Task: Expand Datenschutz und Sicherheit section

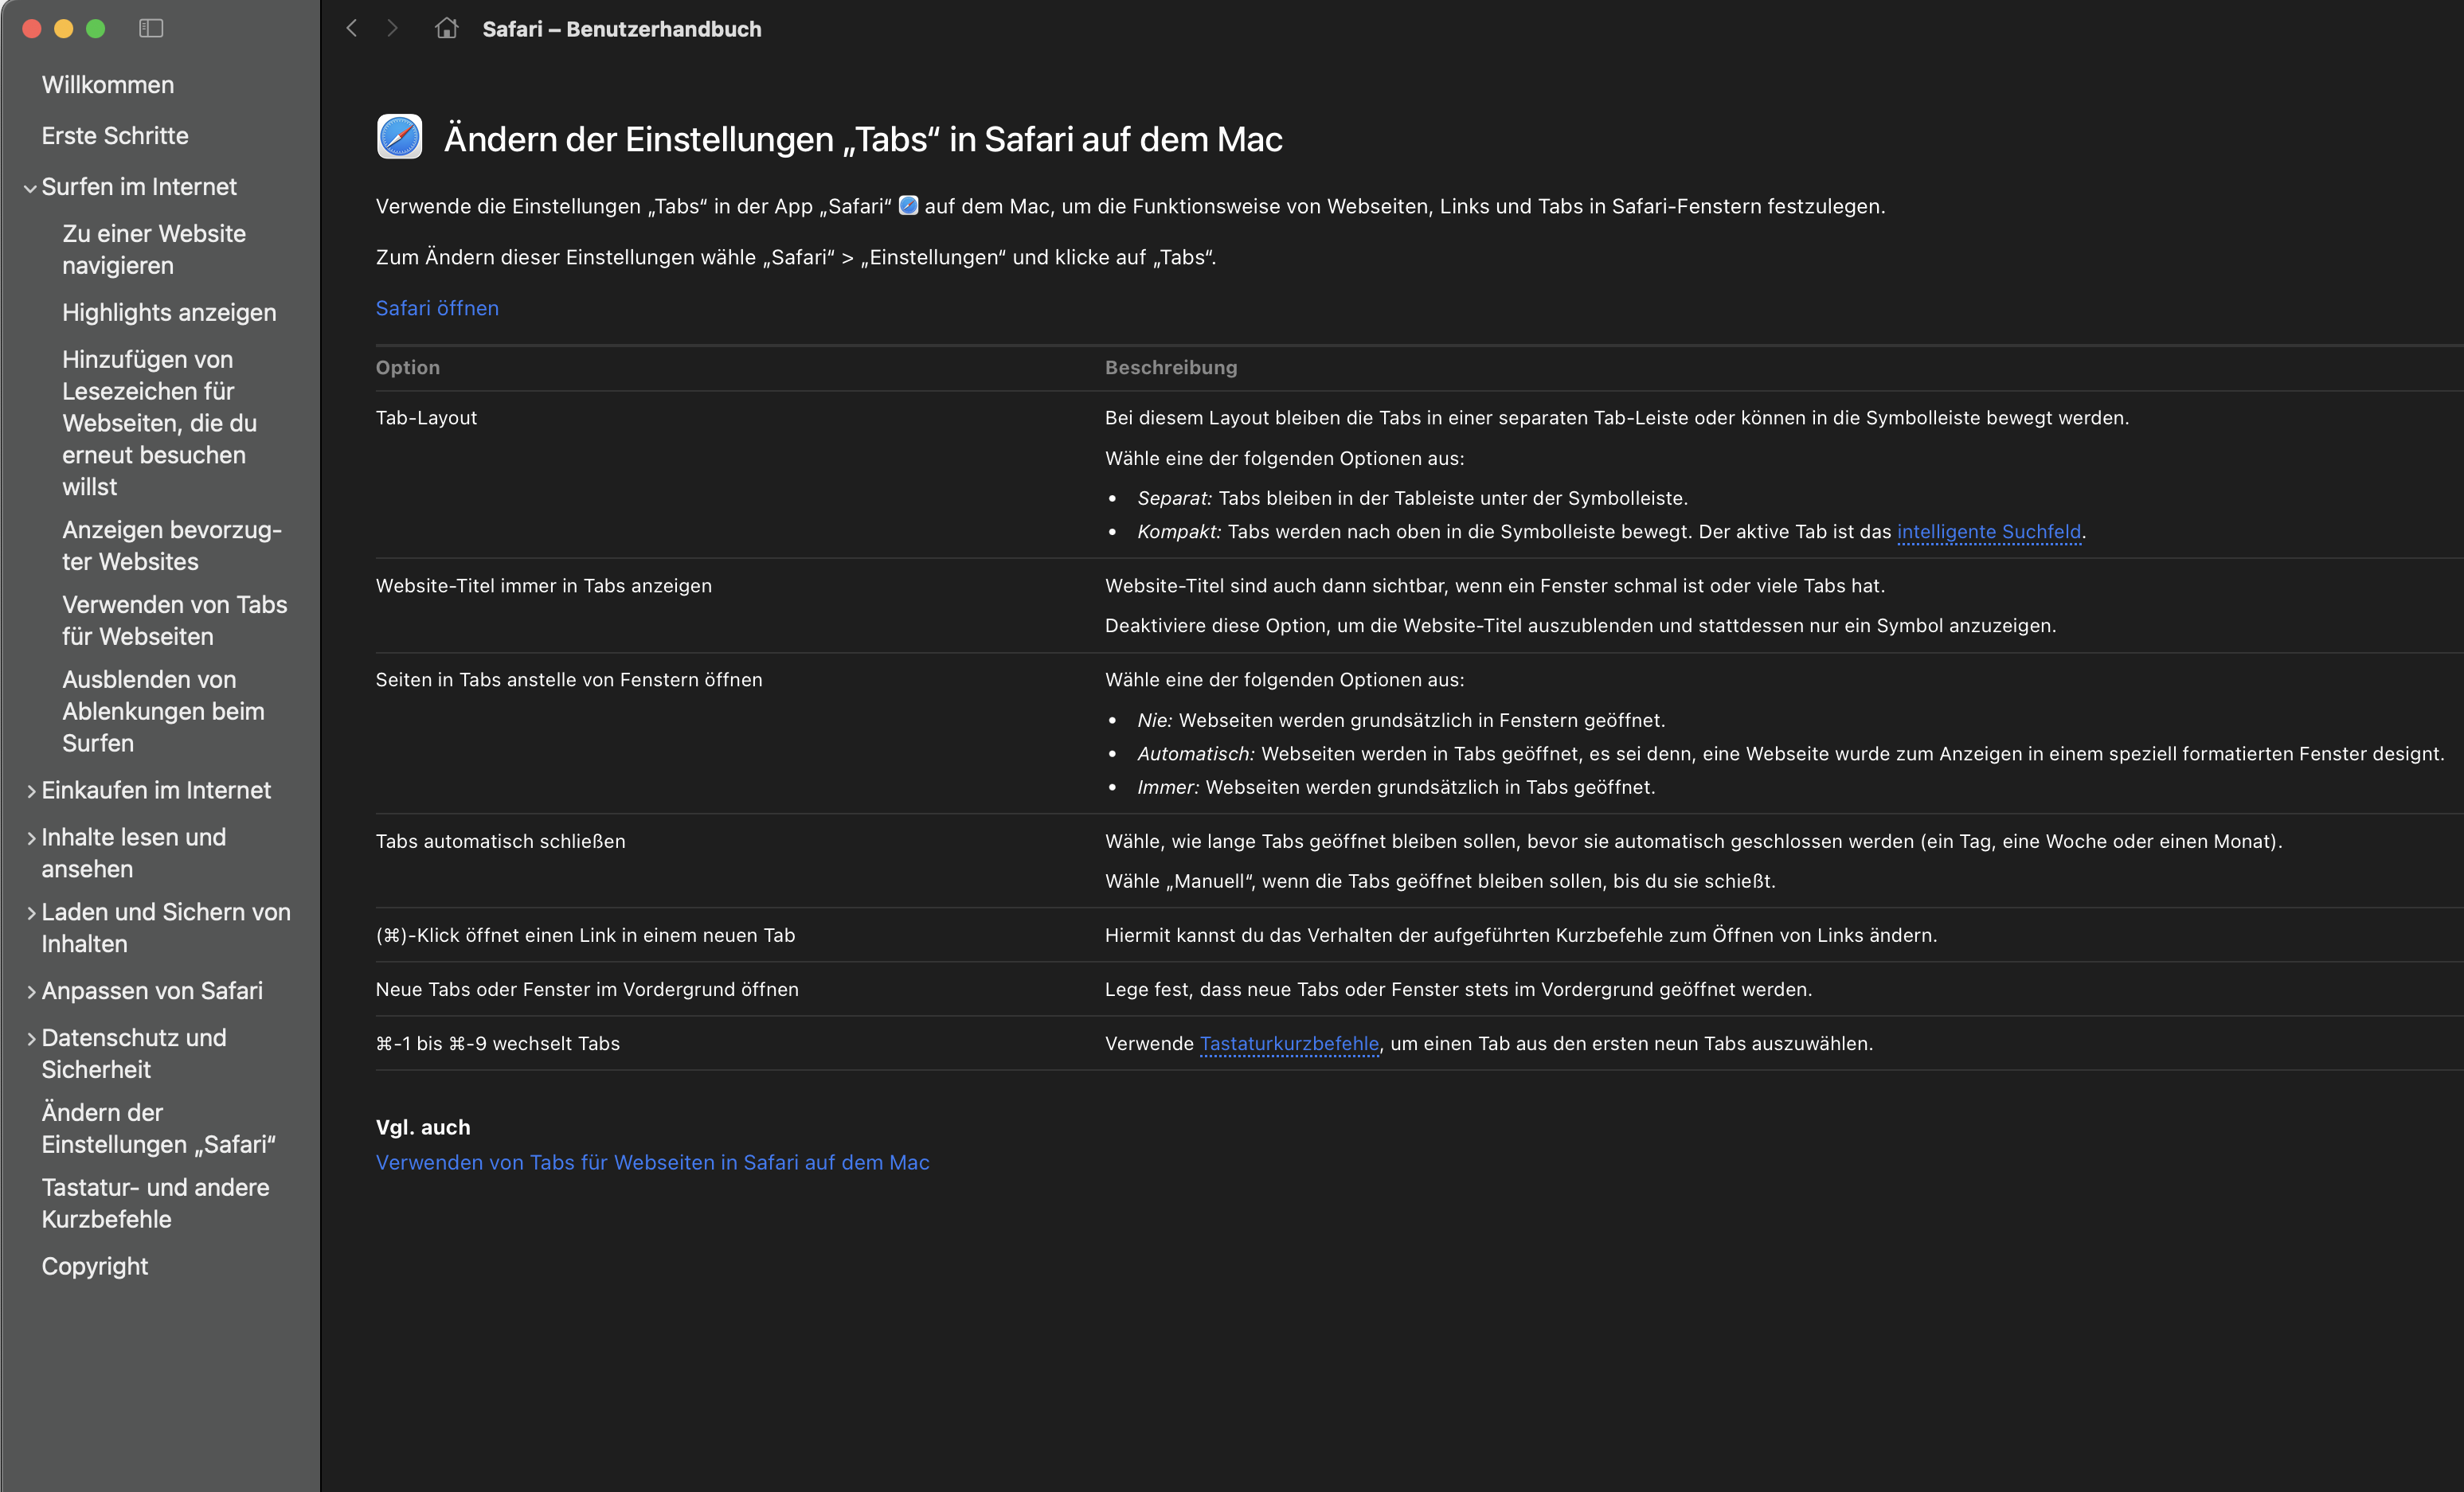Action: tap(31, 1039)
